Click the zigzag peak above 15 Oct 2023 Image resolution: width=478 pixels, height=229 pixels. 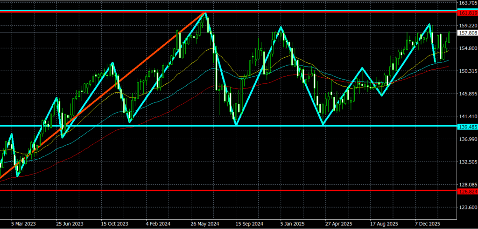coord(112,63)
